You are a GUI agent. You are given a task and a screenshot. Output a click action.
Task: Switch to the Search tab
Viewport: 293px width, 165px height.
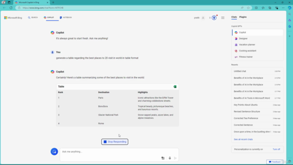(x=33, y=17)
